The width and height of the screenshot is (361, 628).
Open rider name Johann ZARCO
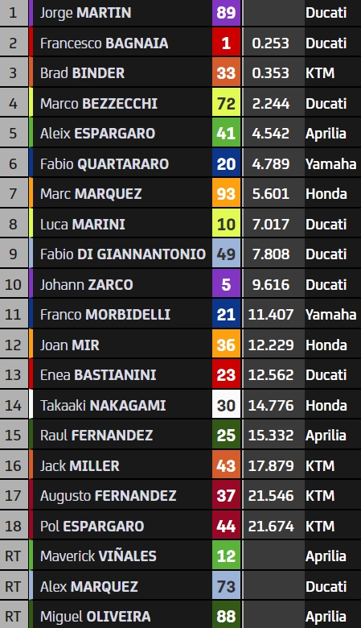(86, 285)
